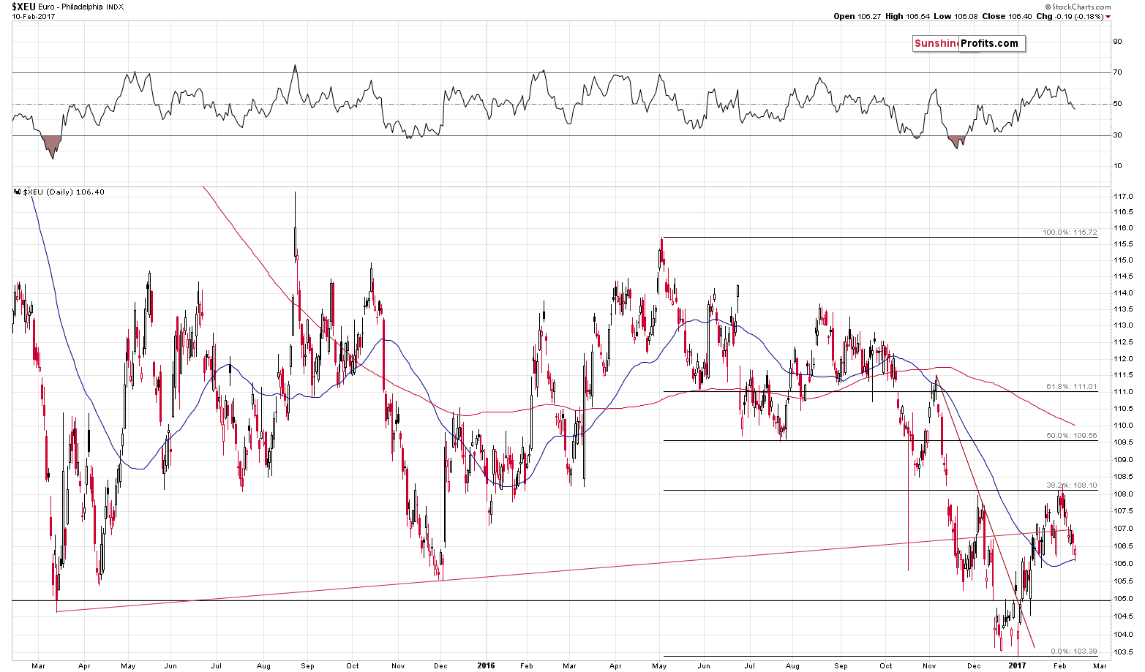Click the '38.2%: 108.10' Fibonacci label
This screenshot has height=672, width=1145.
point(1073,485)
